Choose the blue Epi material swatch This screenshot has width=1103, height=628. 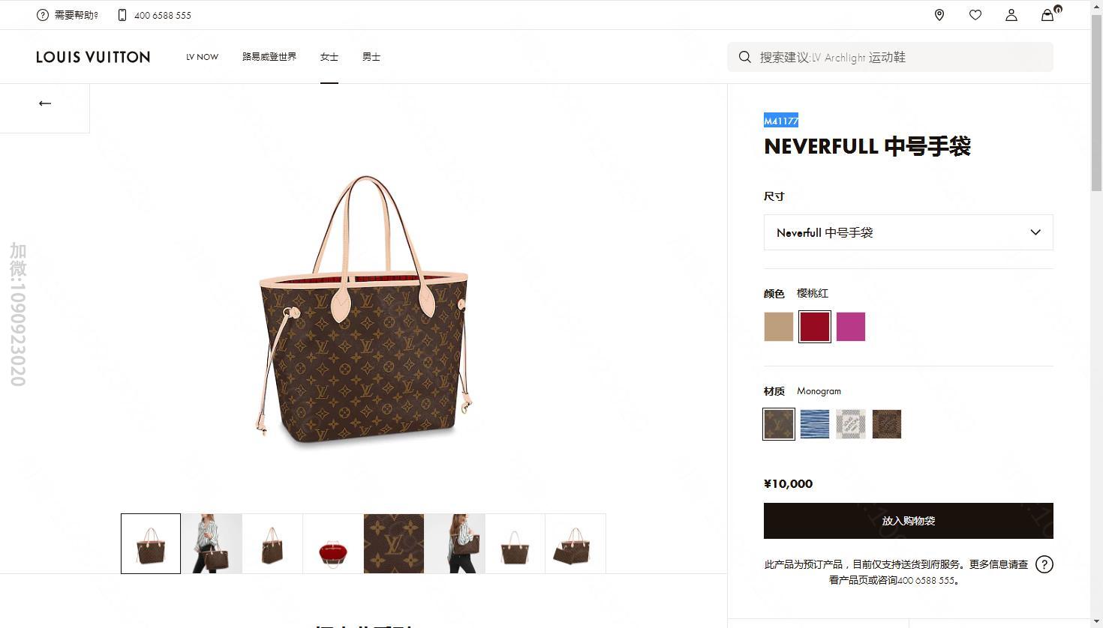coord(815,424)
